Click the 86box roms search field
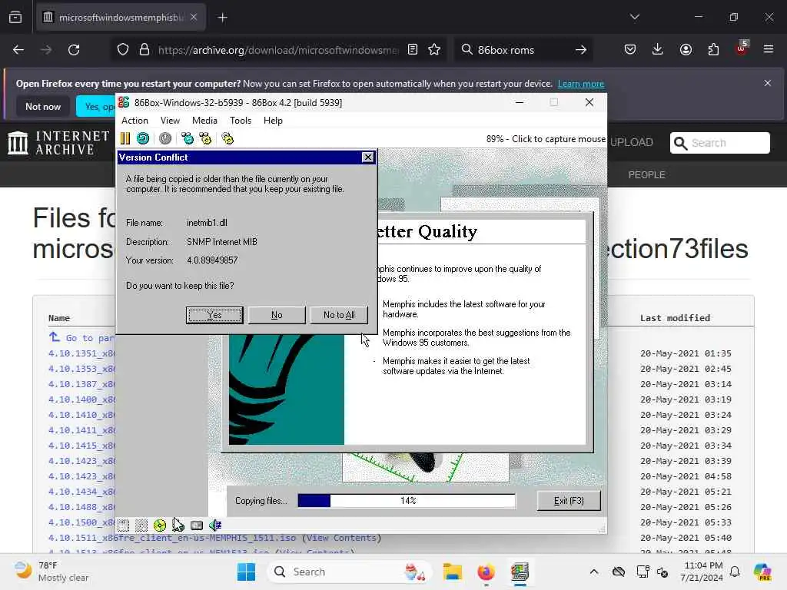This screenshot has height=590, width=787. [522, 50]
